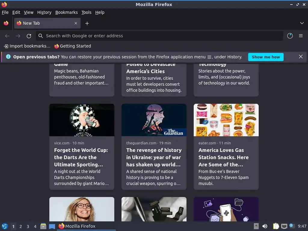Open the hamburger application menu
The image size is (308, 231).
[301, 36]
